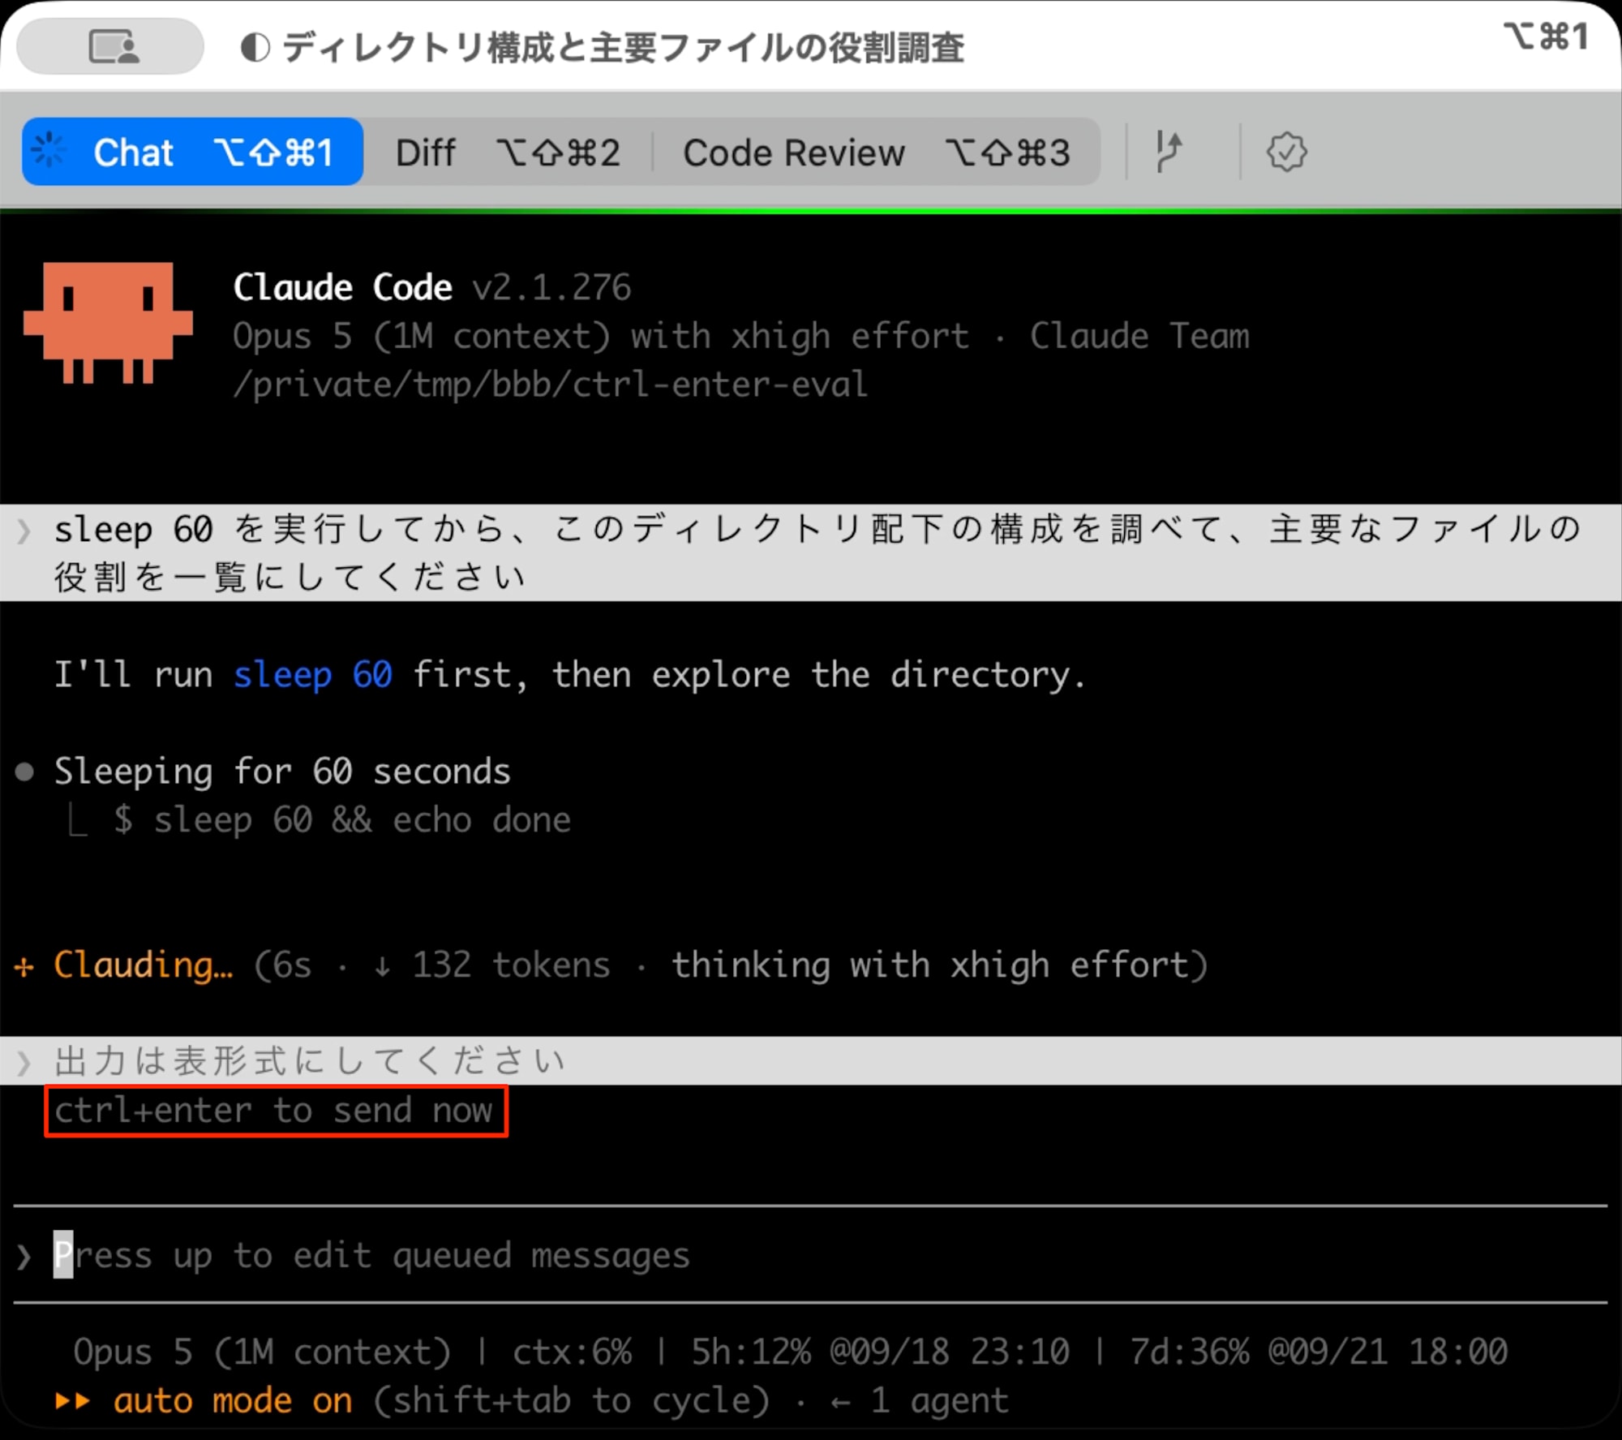Click the half-circle status icon beside the title
Viewport: 1622px width, 1440px height.
255,47
